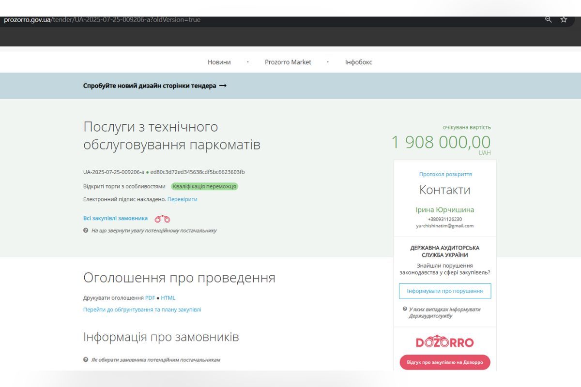Screen dimensions: 581x387
Task: Try the new tender page design
Action: [154, 86]
